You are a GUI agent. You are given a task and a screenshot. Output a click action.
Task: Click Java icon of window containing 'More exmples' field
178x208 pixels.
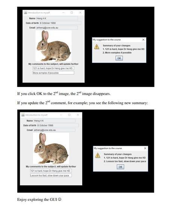[26, 13]
